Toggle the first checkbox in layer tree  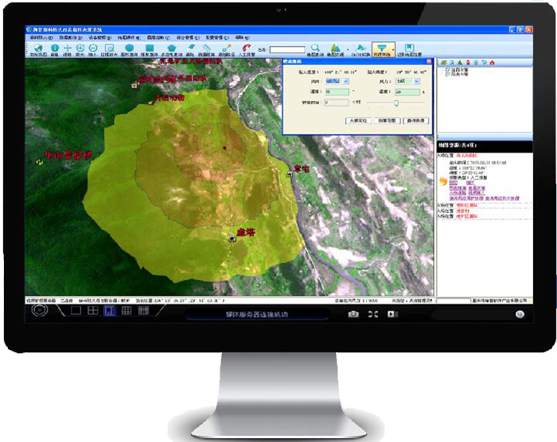tap(449, 70)
